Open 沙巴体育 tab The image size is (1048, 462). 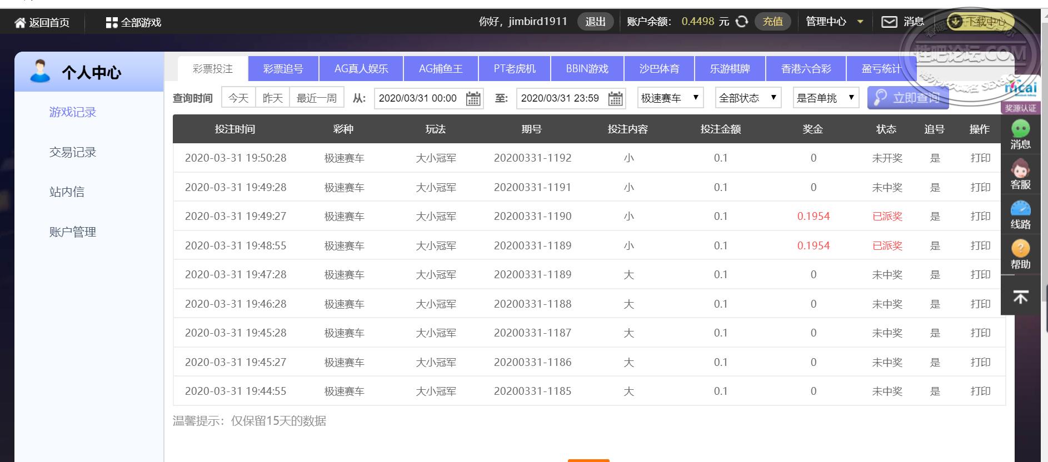click(659, 69)
